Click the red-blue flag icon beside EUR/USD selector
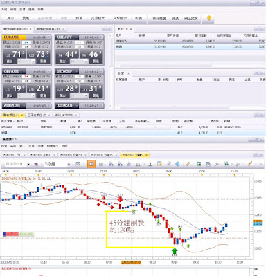The image size is (277, 276). (x=36, y=164)
